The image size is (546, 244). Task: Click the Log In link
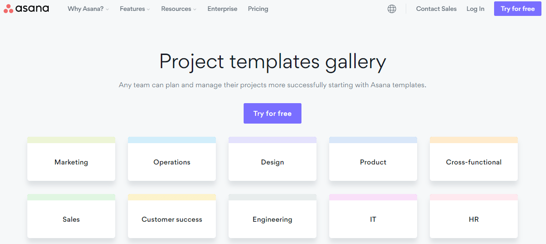click(x=475, y=9)
